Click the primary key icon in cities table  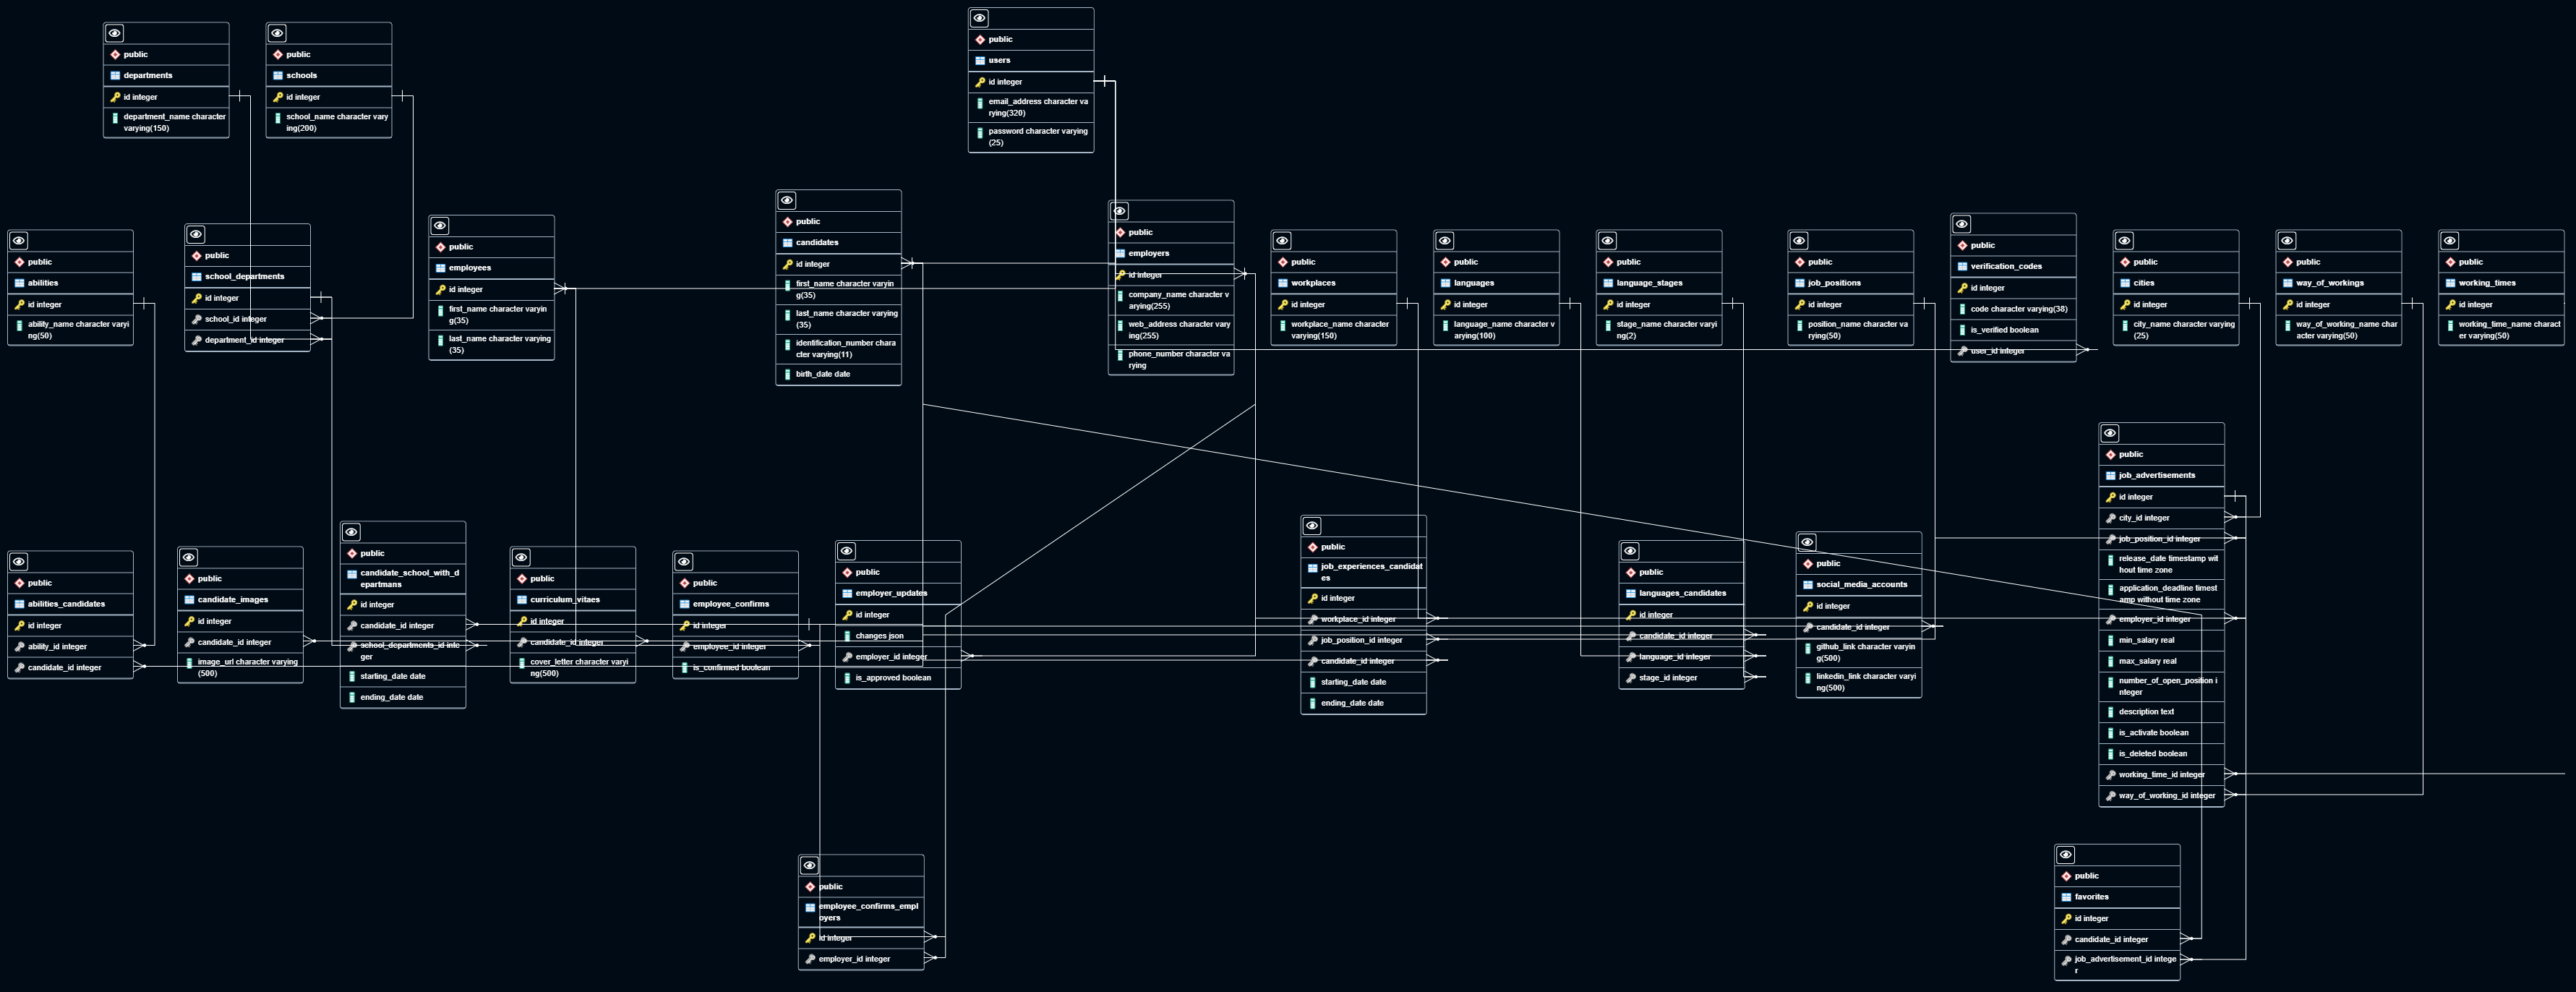pos(2125,305)
